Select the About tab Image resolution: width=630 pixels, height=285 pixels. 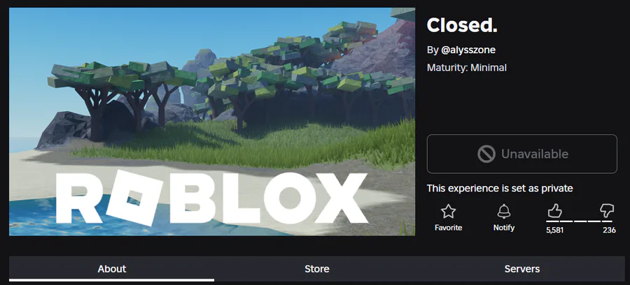coord(112,268)
